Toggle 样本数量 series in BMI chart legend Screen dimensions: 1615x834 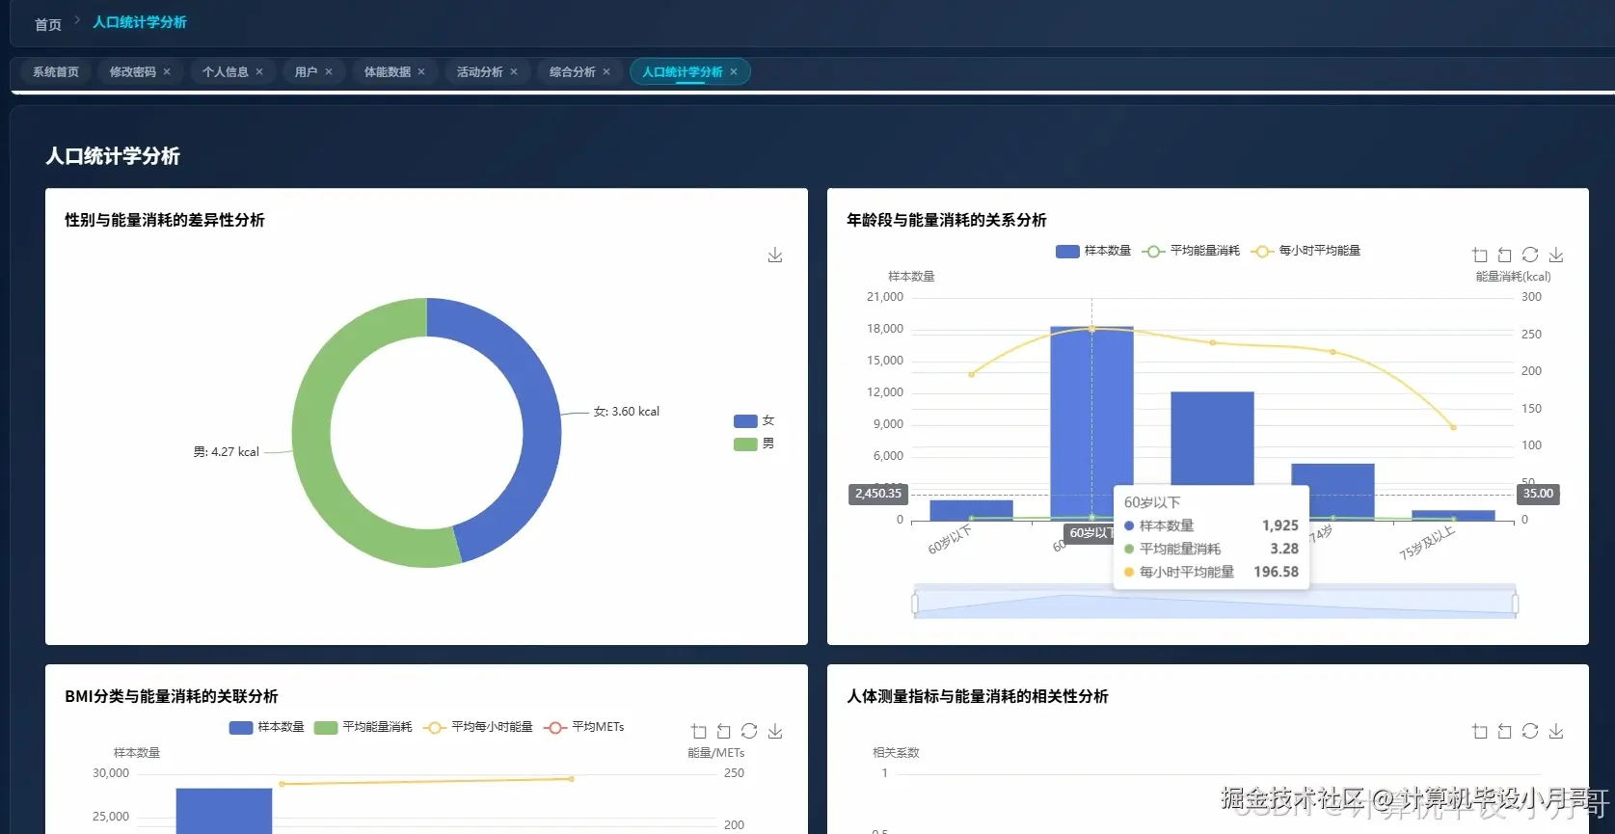266,727
